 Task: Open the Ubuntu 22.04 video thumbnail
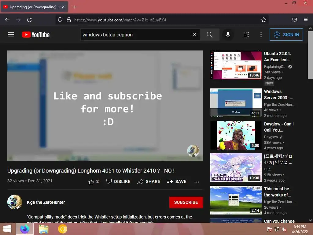click(x=236, y=65)
